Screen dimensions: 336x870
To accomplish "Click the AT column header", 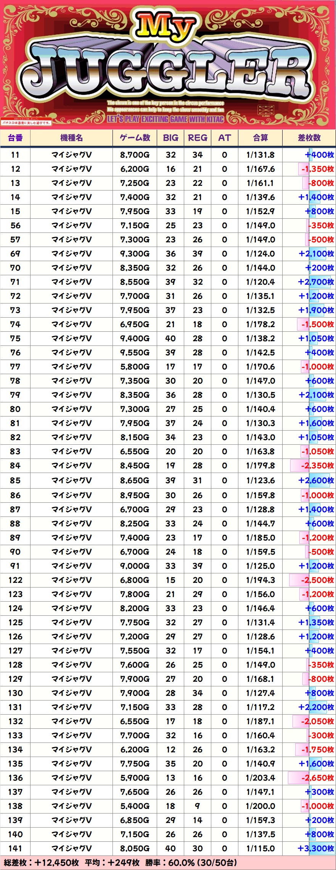I will pyautogui.click(x=224, y=138).
